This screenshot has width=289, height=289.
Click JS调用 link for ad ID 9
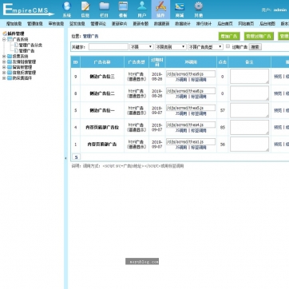click(181, 80)
